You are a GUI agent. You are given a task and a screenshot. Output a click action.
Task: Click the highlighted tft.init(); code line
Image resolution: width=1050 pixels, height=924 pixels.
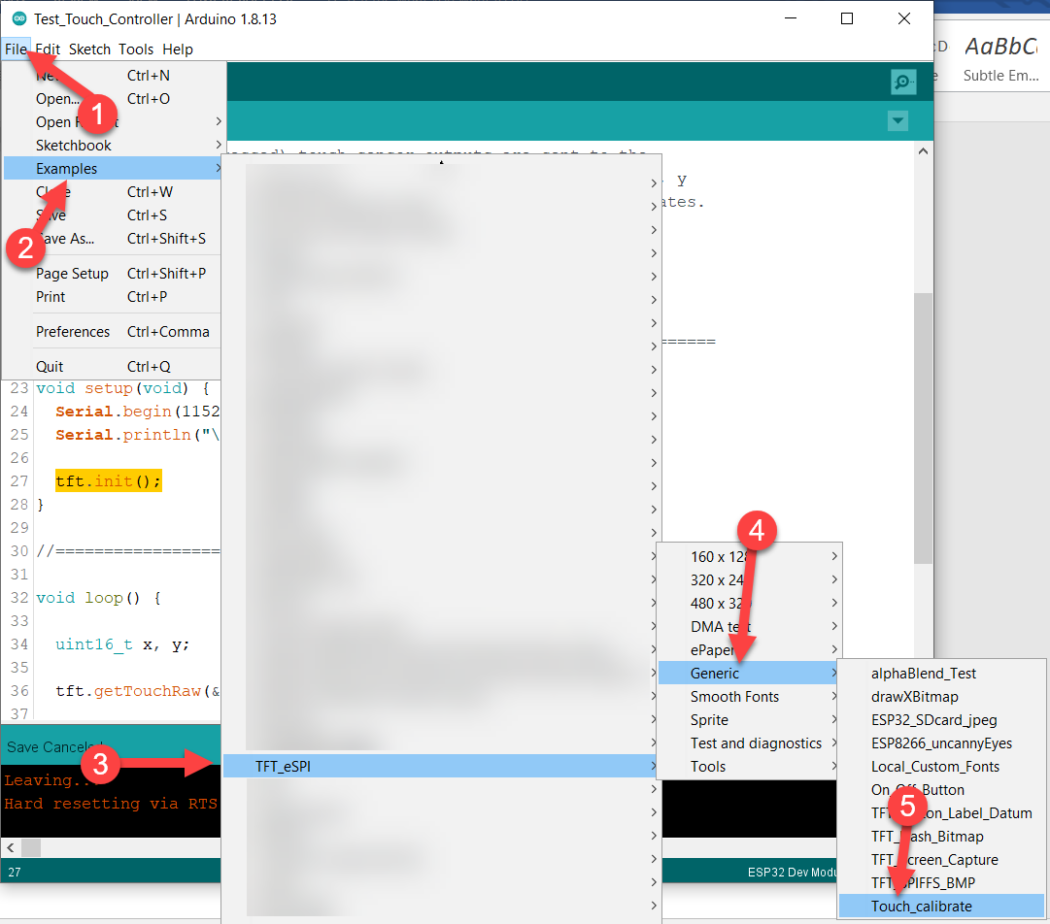tap(109, 481)
